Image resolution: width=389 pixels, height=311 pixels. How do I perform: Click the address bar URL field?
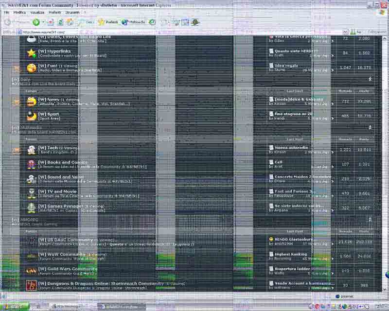(182, 32)
